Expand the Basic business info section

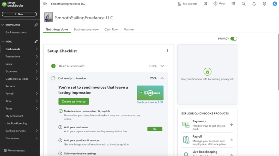(162, 66)
